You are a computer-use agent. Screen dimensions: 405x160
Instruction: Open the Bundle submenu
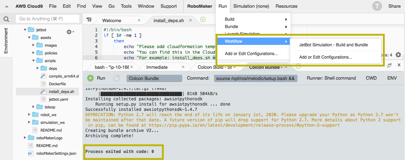(x=253, y=27)
